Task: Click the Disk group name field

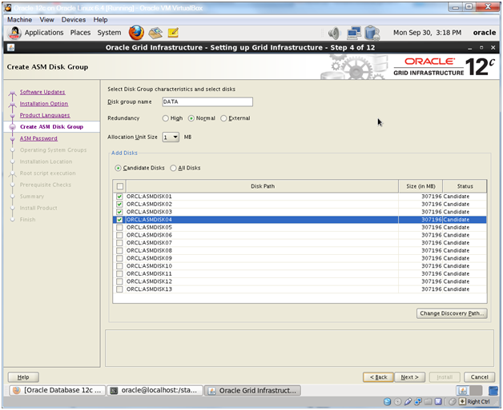Action: click(x=207, y=102)
